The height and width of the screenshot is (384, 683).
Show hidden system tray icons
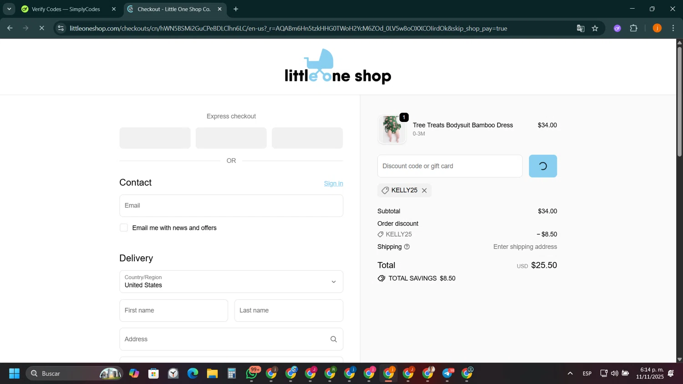pos(570,374)
